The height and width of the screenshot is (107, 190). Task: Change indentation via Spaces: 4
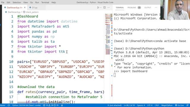pyautogui.click(x=141, y=105)
